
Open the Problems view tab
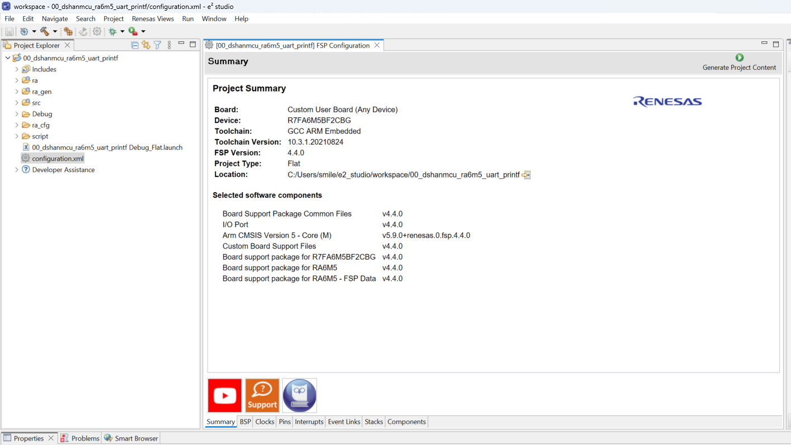[x=80, y=438]
